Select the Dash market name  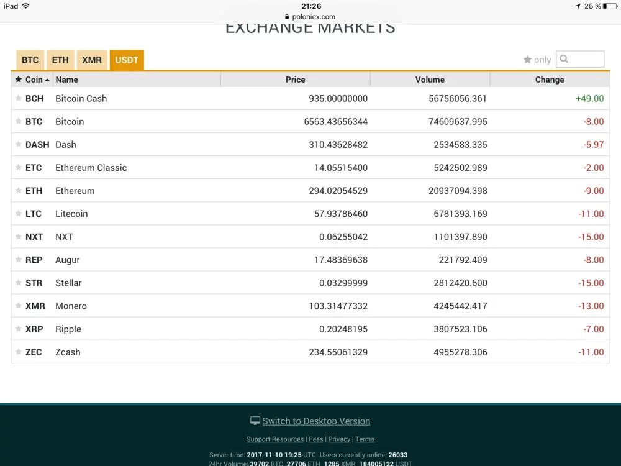66,144
